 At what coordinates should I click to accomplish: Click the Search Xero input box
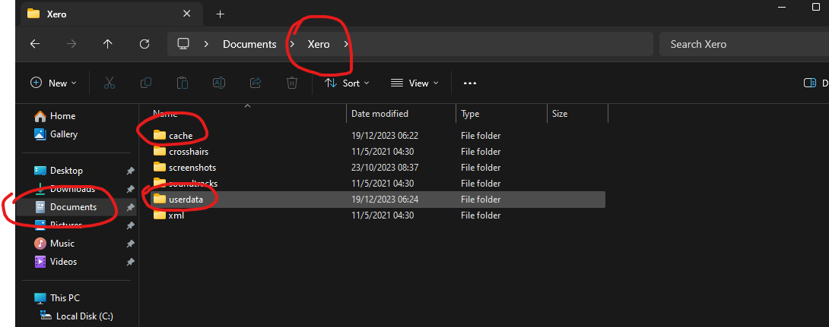[742, 44]
